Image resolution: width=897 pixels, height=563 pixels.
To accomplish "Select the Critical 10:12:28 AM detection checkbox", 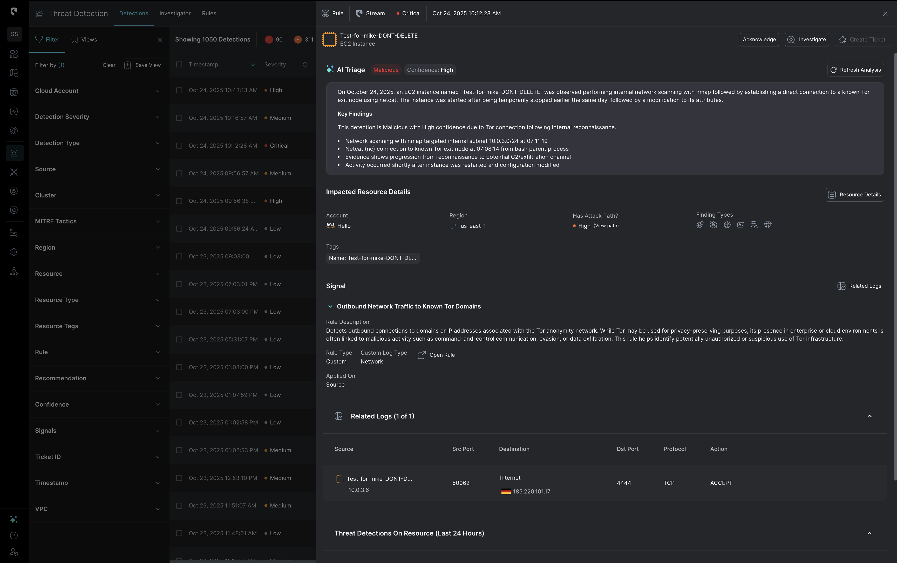I will pyautogui.click(x=179, y=146).
